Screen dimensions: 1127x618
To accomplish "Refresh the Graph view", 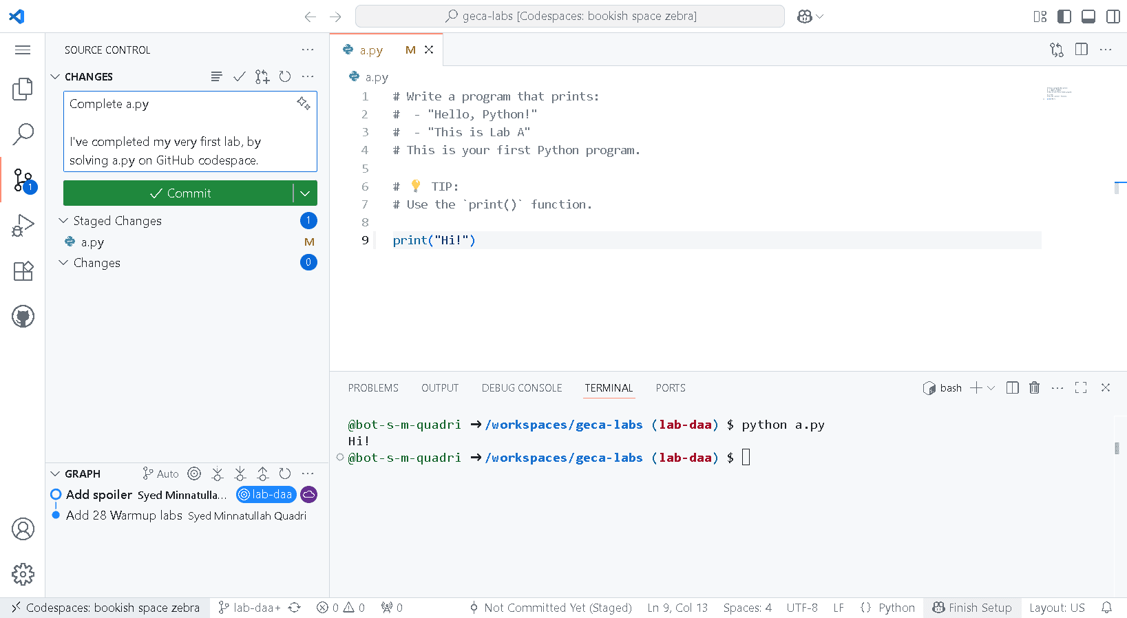I will (x=285, y=473).
